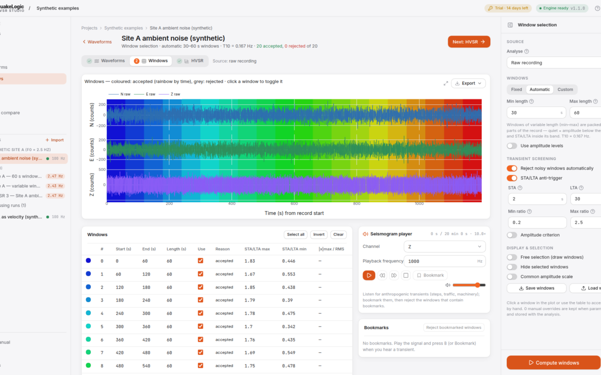Show help icon next to LTA

[x=582, y=188]
